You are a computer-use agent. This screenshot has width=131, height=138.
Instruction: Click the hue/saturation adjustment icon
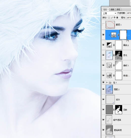(109, 75)
